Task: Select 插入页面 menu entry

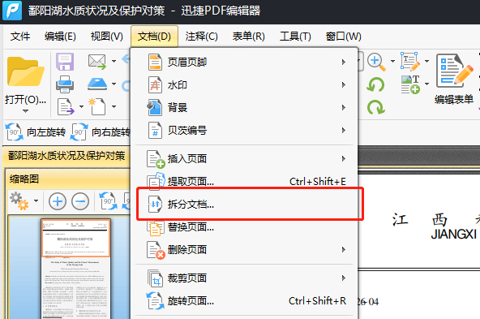Action: [x=244, y=159]
